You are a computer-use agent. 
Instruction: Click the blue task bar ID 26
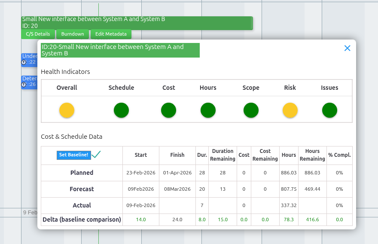[29, 82]
